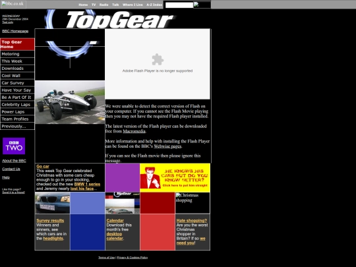Click the Flash plugin puzzle icon
Viewport: 356px width, 267px height.
click(158, 59)
